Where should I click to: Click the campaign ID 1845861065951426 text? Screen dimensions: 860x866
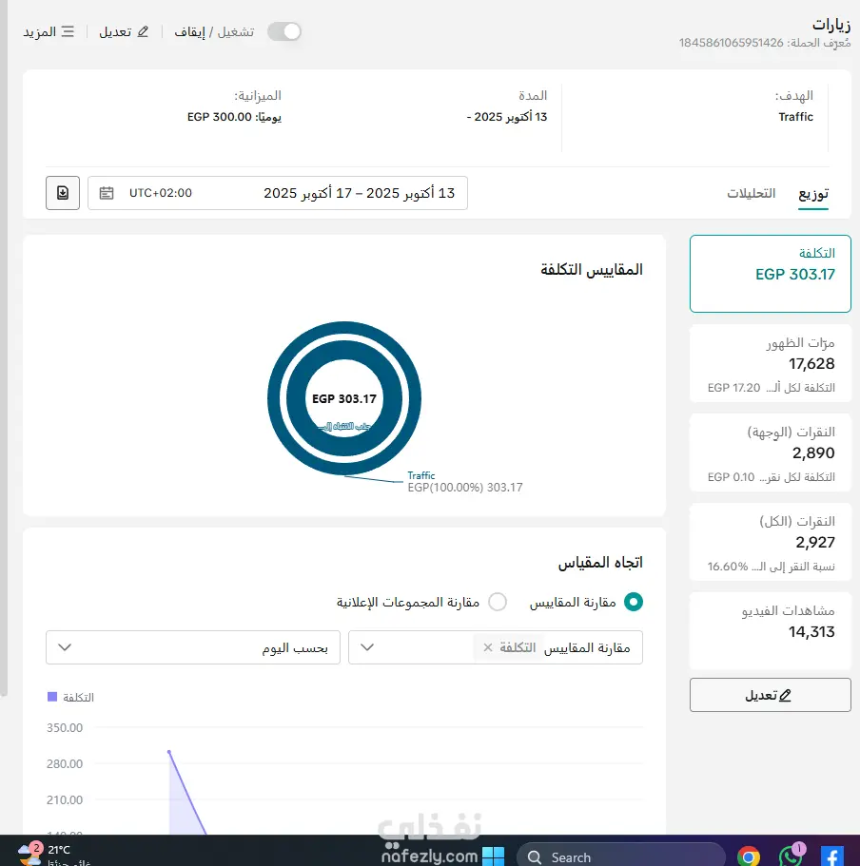click(x=731, y=43)
